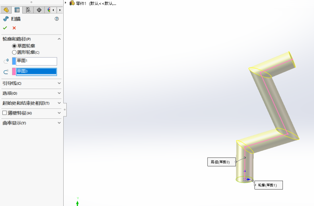Select the 草图3 path field
314x206 pixels.
coord(37,72)
